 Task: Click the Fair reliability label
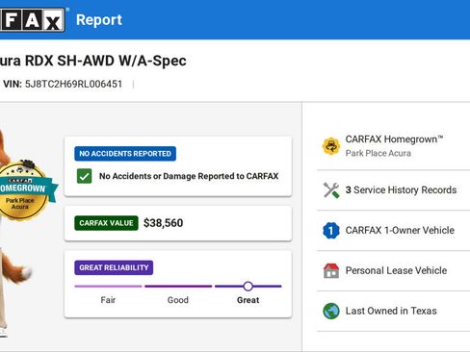click(x=108, y=300)
